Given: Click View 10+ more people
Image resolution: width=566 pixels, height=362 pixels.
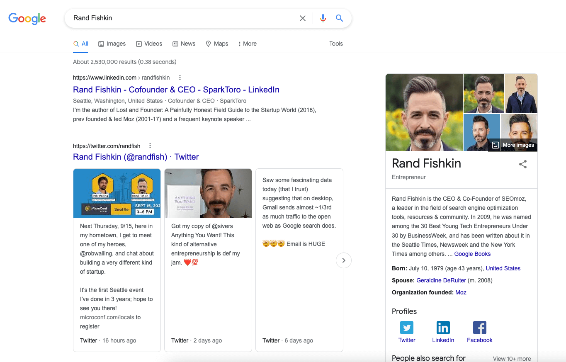Looking at the screenshot, I should coord(512,359).
